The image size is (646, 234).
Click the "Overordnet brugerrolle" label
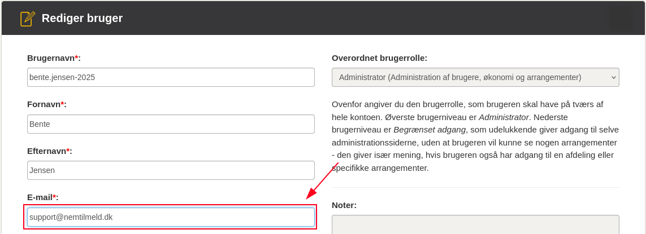[x=379, y=58]
